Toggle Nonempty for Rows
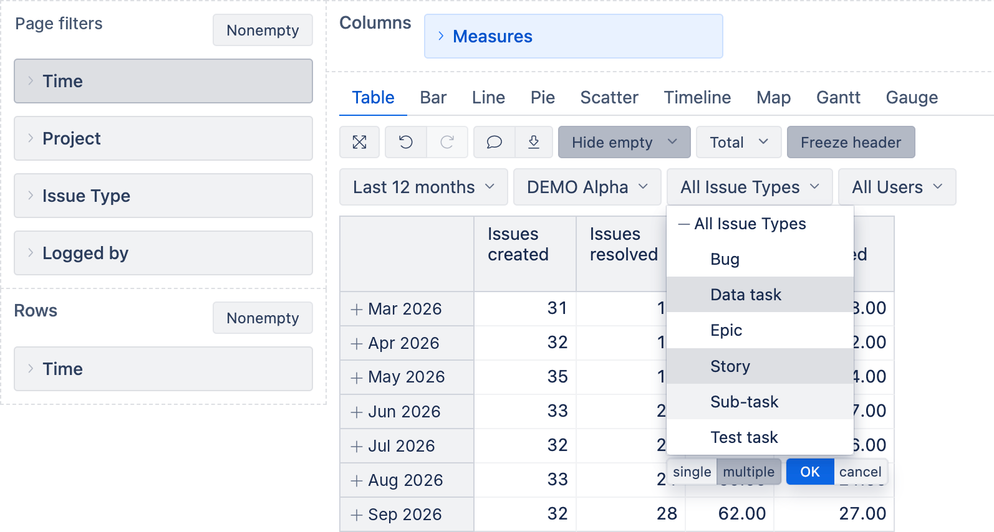The image size is (994, 532). click(263, 318)
